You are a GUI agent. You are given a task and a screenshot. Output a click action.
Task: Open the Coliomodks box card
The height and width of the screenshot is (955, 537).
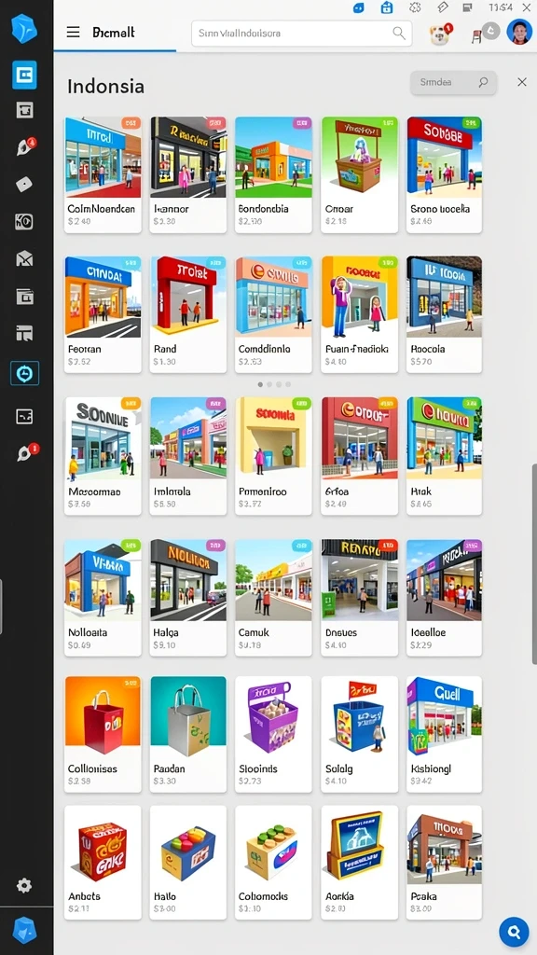(273, 863)
